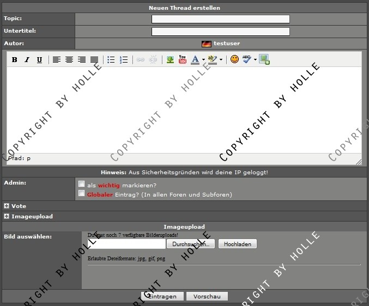Check the 'als wichtig markieren' checkbox
The width and height of the screenshot is (369, 306).
click(x=81, y=184)
